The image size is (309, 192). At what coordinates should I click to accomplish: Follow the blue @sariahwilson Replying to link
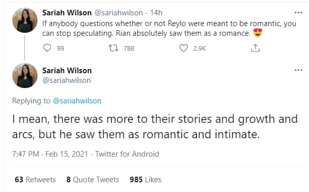coord(77,101)
